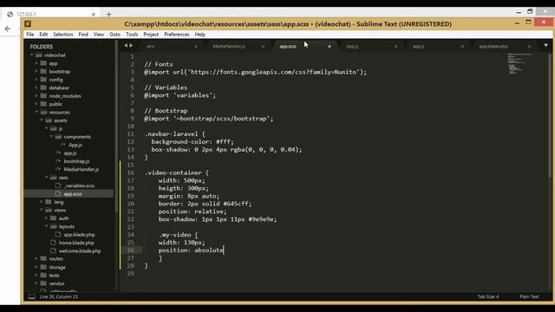Switch to the app.blade.php tab

click(493, 46)
